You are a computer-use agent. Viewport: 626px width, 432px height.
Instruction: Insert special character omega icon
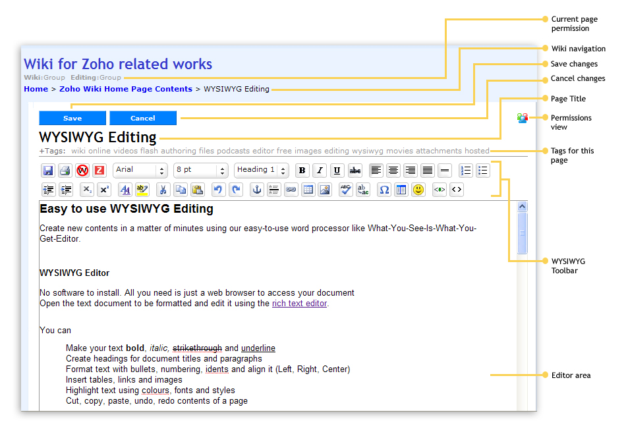[x=384, y=190]
